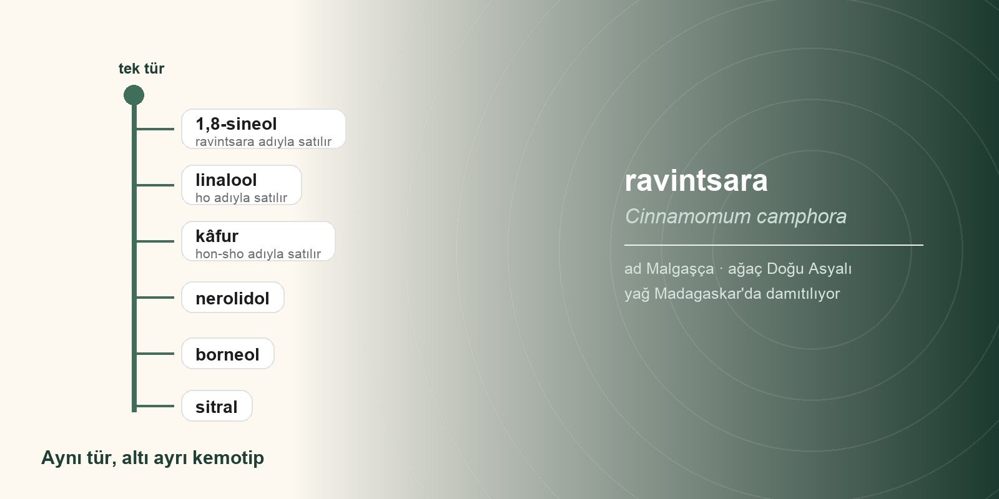This screenshot has height=499, width=999.
Task: Click 'hon-sho adıyla satılır' subtitle
Action: point(258,254)
